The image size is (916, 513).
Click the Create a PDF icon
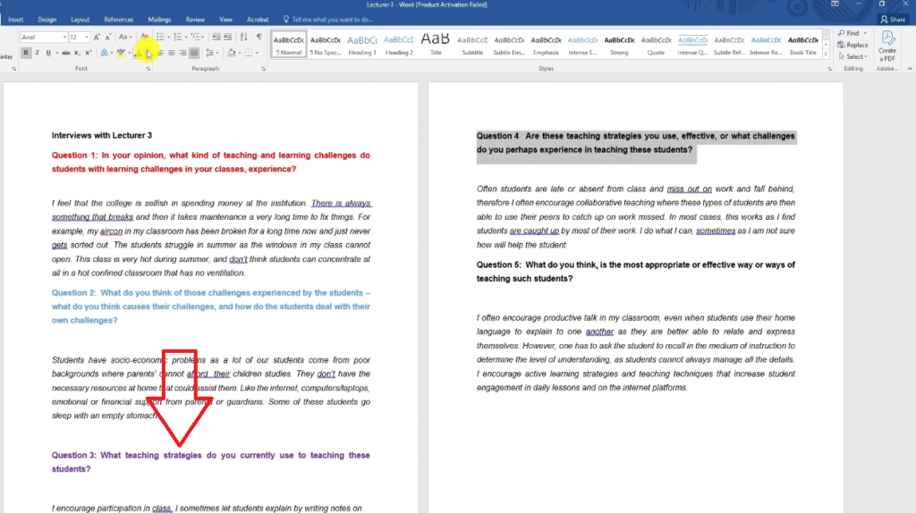coord(886,44)
